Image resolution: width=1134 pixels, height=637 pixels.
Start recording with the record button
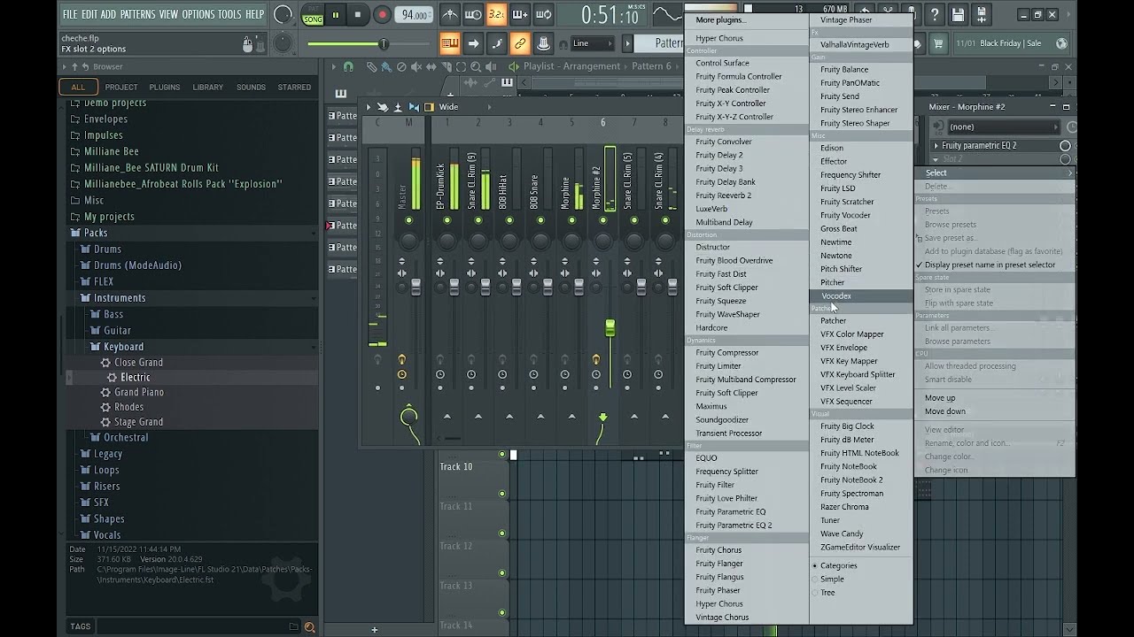(x=382, y=14)
